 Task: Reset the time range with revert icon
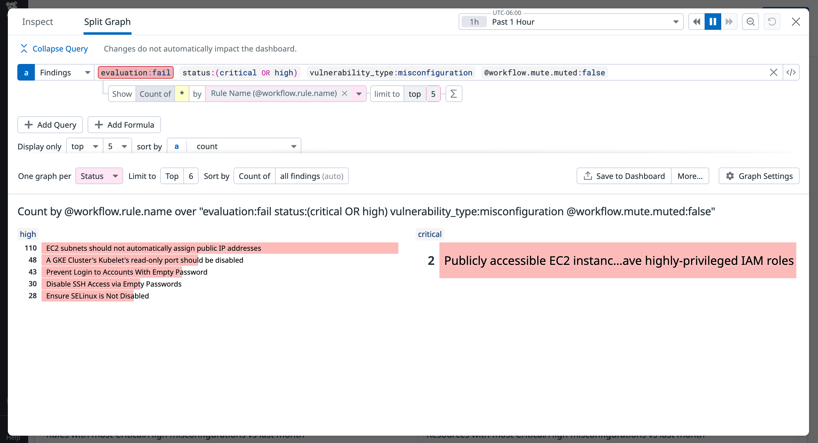[772, 21]
